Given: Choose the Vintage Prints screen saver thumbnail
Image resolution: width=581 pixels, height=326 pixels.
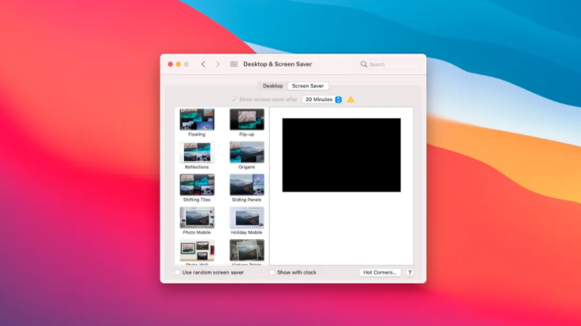Looking at the screenshot, I should [x=247, y=250].
